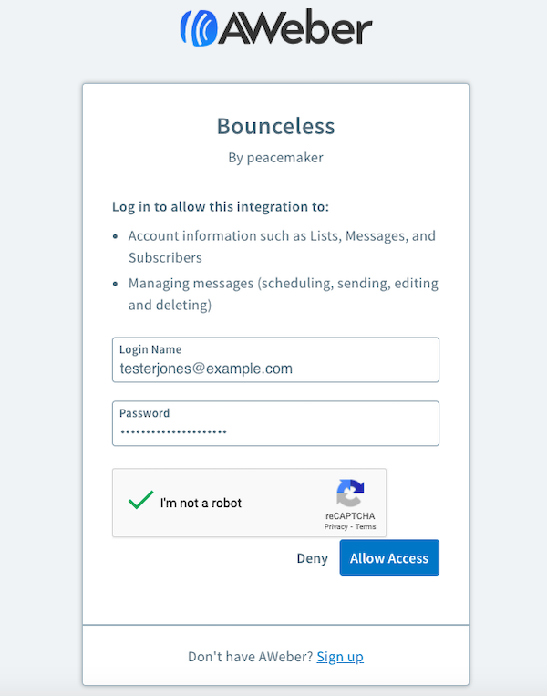
Task: Click the Bounceless integration title
Action: coord(275,126)
